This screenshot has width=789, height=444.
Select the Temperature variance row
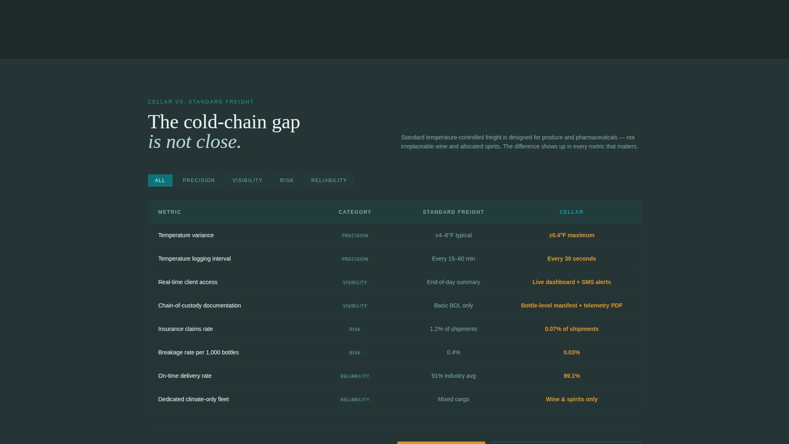pyautogui.click(x=186, y=236)
